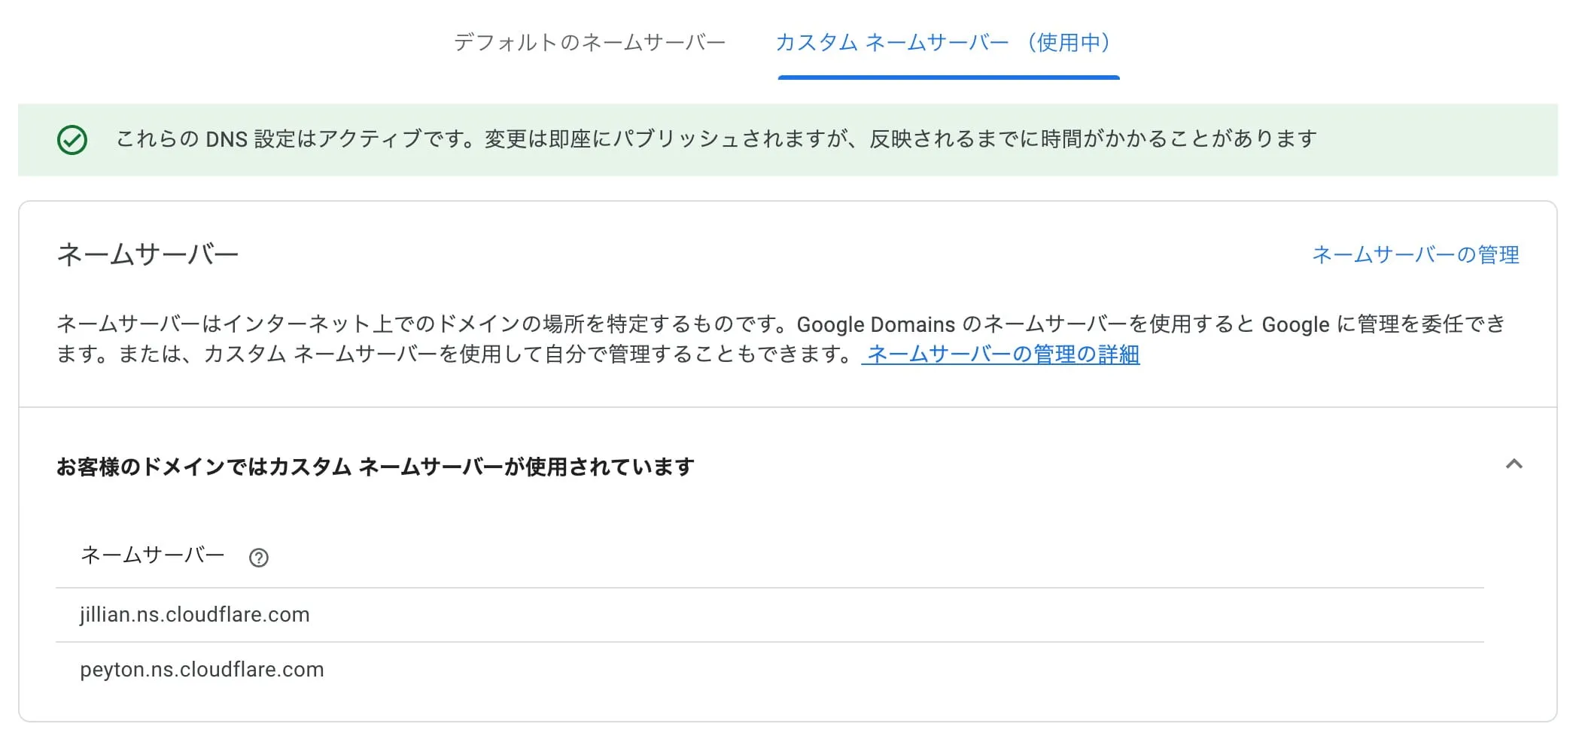
Task: Click the blue underline beneath the active tab
Action: (948, 77)
